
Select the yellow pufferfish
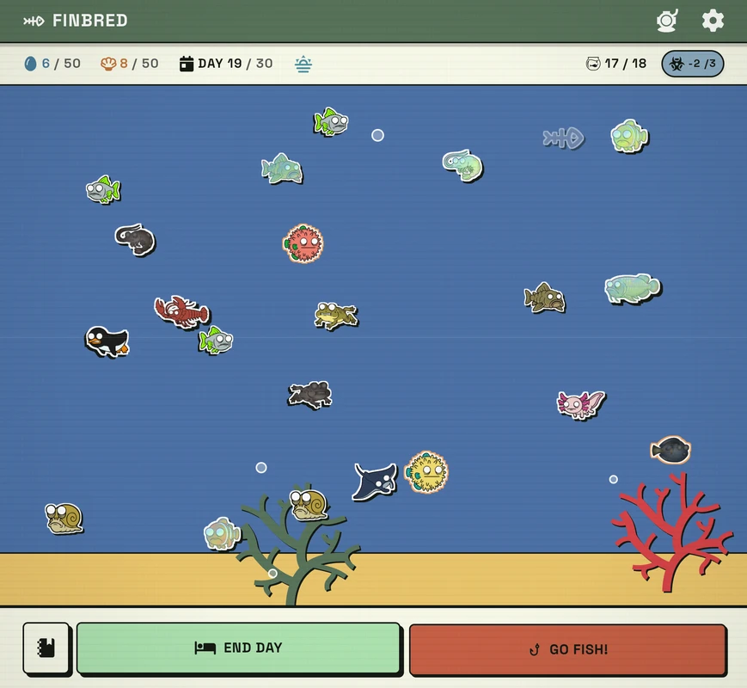tap(426, 472)
